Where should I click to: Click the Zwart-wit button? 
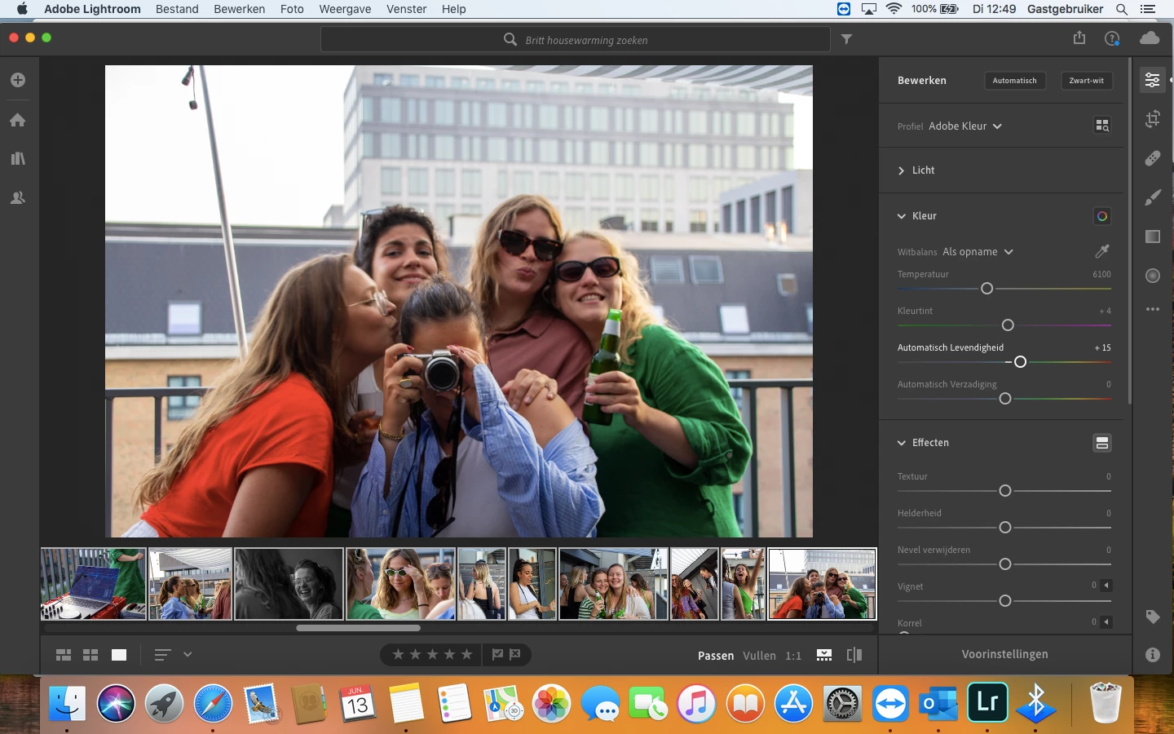[x=1086, y=81]
